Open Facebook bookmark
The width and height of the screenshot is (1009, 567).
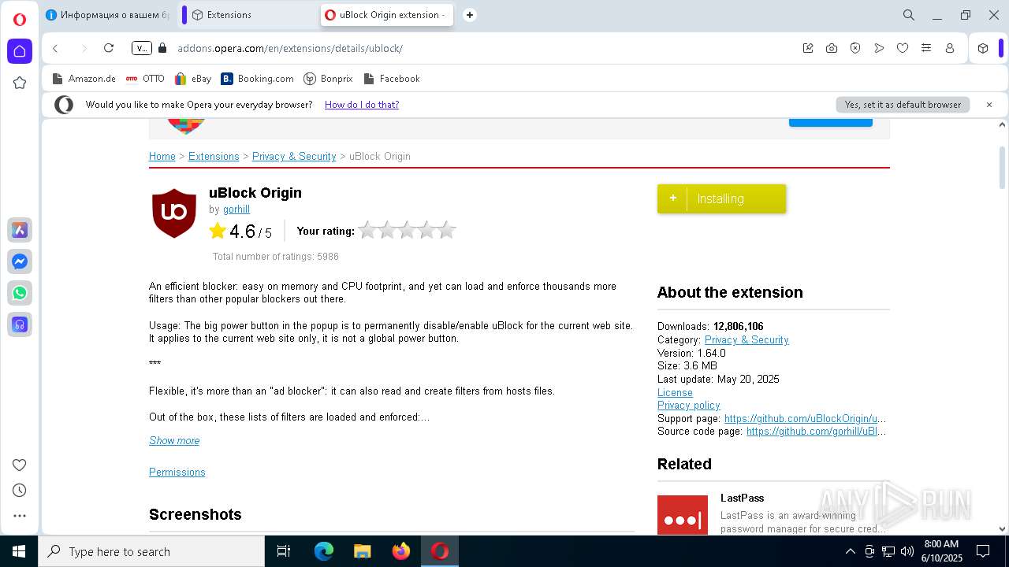pos(392,79)
